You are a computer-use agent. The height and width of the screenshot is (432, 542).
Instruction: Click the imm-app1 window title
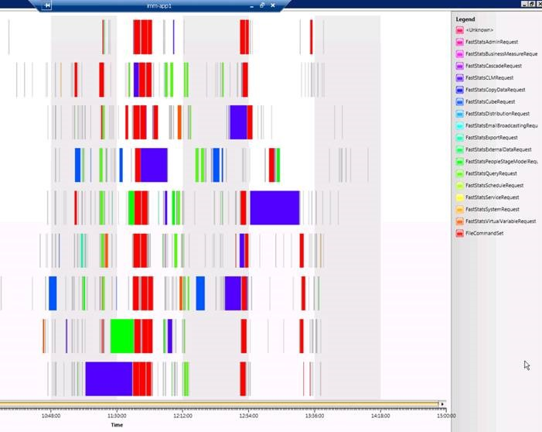coord(159,6)
